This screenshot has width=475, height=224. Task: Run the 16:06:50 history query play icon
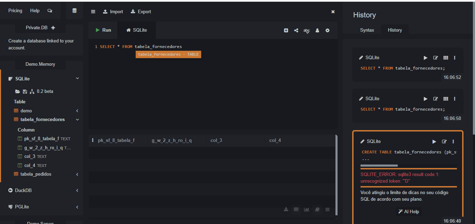pyautogui.click(x=426, y=99)
